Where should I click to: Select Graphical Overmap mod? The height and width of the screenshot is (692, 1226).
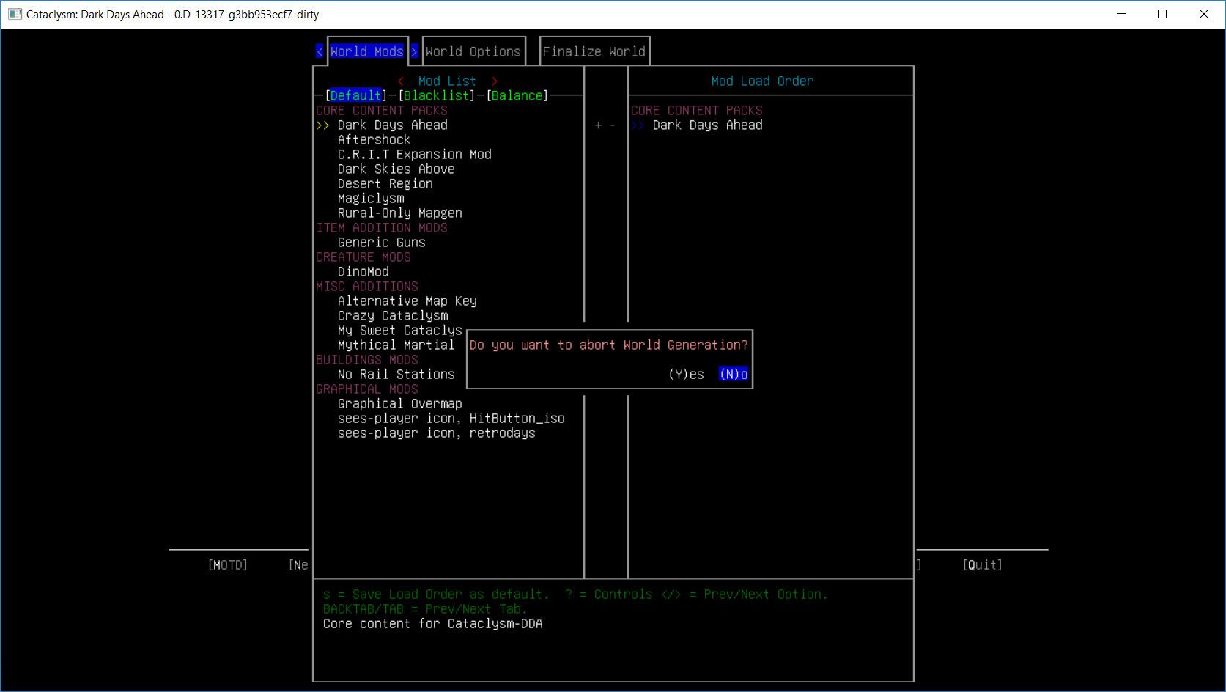click(399, 404)
